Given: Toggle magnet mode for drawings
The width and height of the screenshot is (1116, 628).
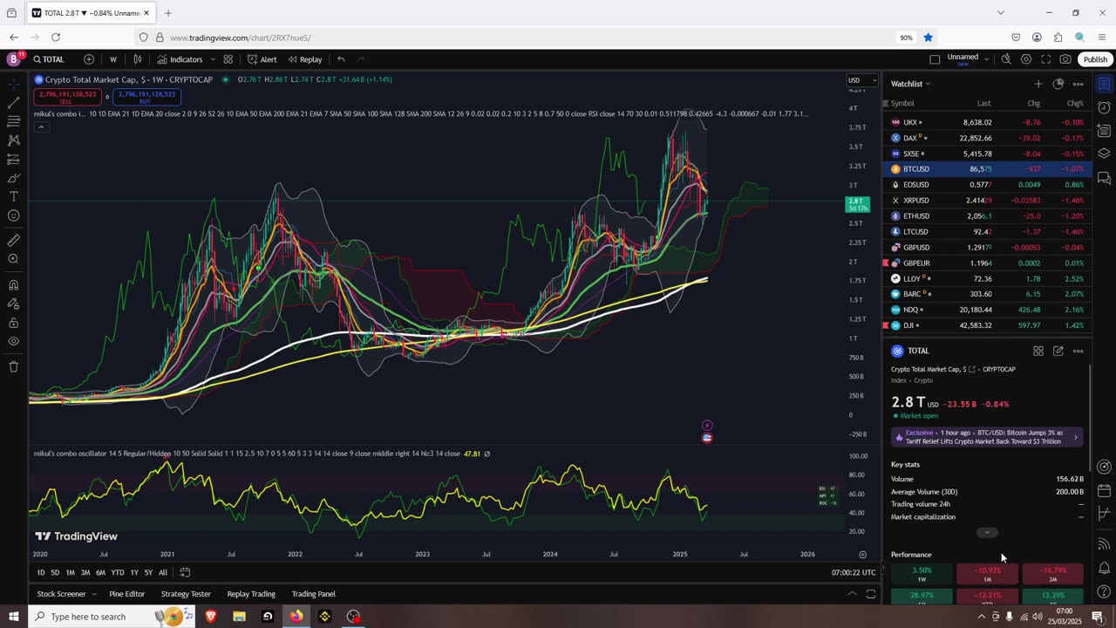Looking at the screenshot, I should pyautogui.click(x=13, y=284).
